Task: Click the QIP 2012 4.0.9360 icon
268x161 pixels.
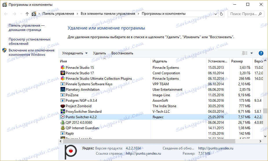Action: pos(63,123)
